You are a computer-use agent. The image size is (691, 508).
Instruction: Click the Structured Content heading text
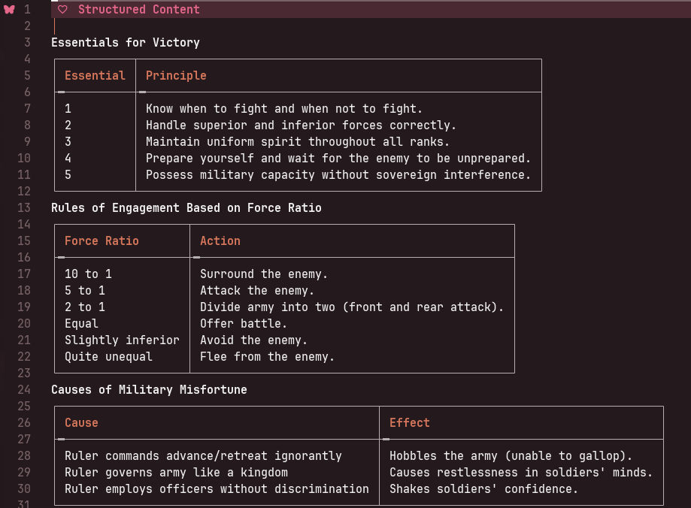138,10
